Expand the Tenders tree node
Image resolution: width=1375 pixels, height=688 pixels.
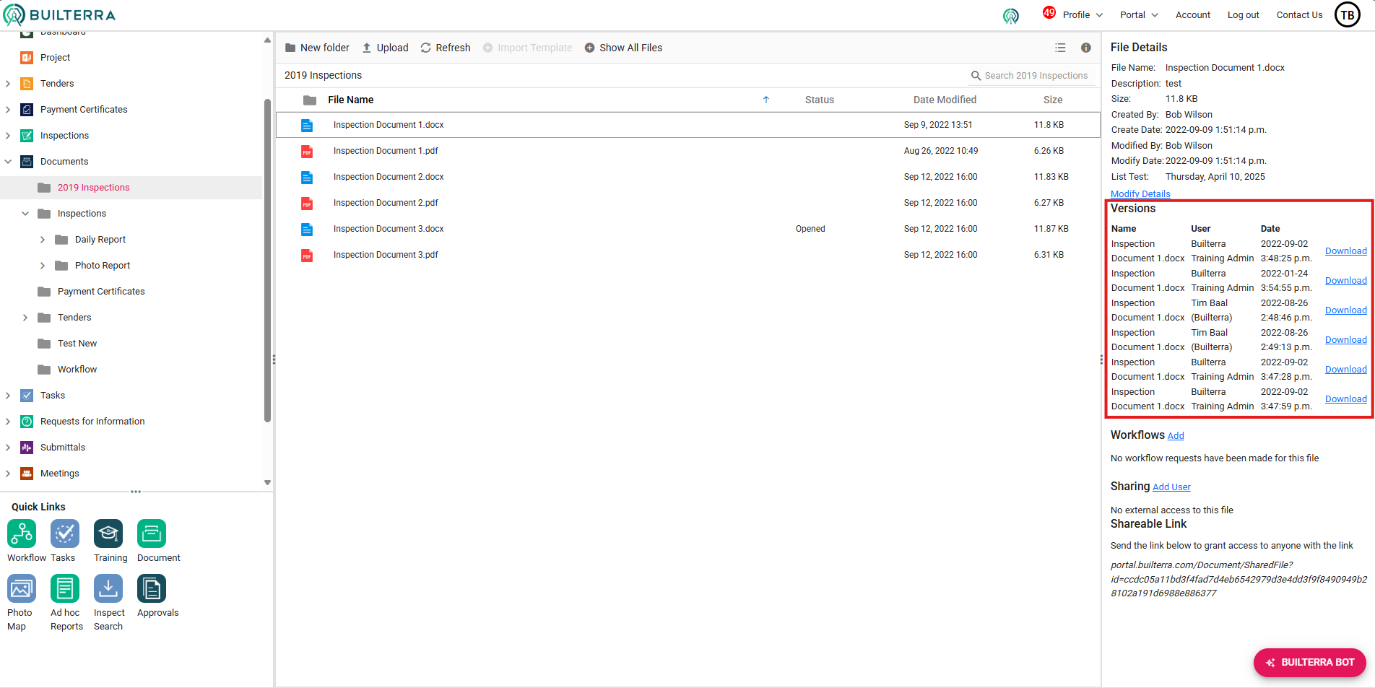[x=8, y=84]
